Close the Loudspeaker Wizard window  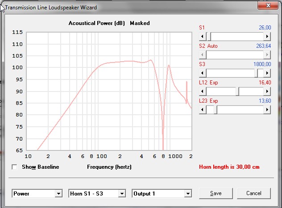point(268,5)
